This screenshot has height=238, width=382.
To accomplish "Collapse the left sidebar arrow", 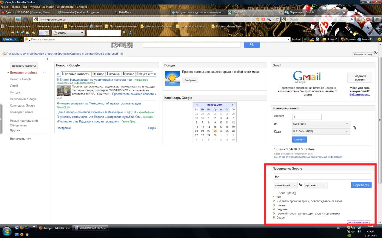I will [x=47, y=59].
